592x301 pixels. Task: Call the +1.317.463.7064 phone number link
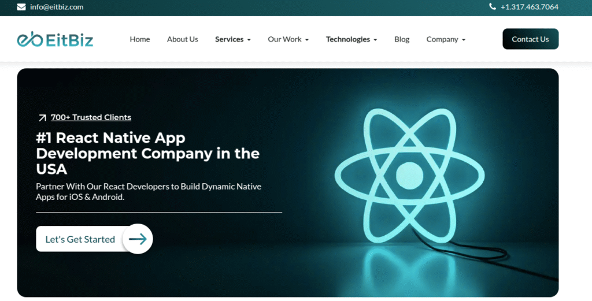(x=529, y=7)
